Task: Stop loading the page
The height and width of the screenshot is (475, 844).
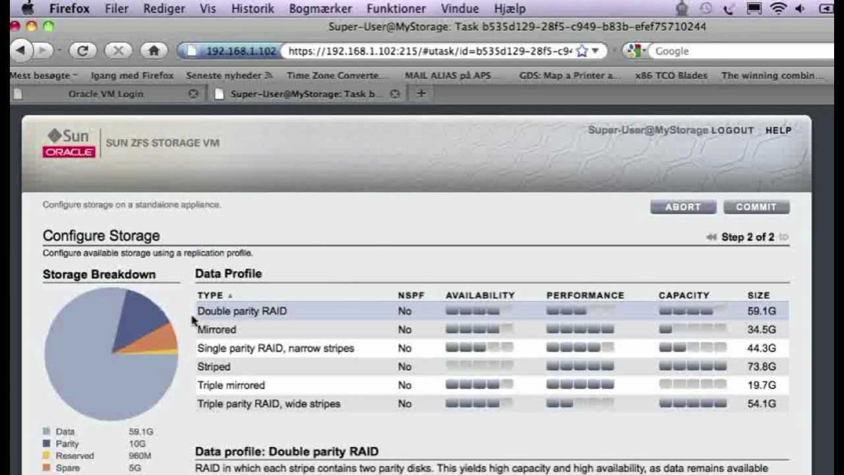Action: 118,50
